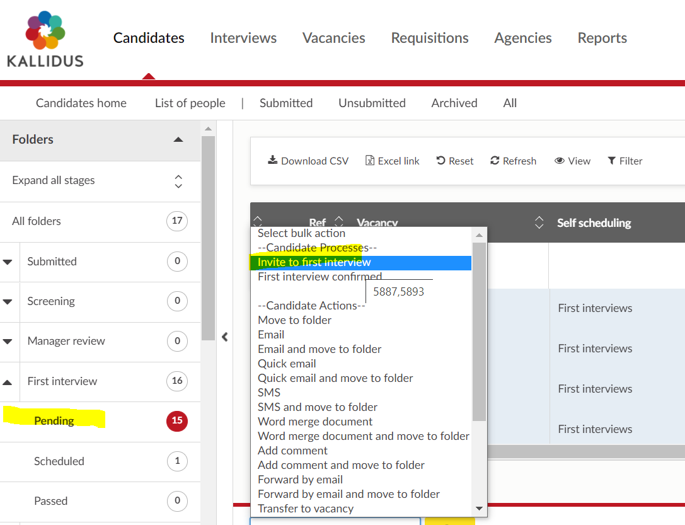This screenshot has width=685, height=525.
Task: Go to Unsubmitted candidates
Action: coord(372,103)
